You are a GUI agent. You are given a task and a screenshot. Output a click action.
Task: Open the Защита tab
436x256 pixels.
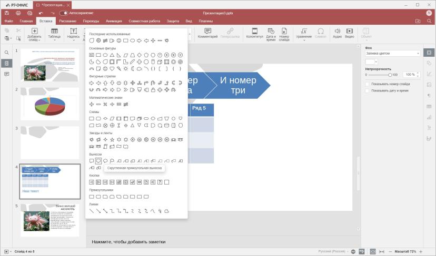pyautogui.click(x=173, y=21)
